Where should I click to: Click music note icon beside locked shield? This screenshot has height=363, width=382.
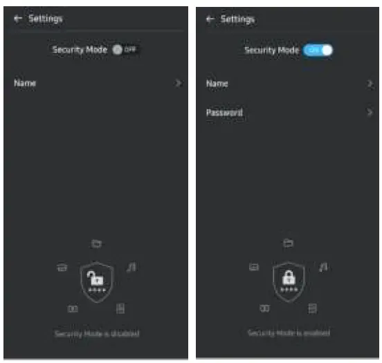coord(324,267)
